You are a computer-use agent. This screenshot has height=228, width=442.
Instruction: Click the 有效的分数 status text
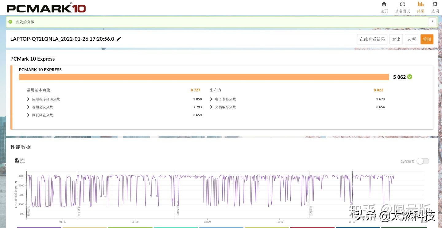(25, 22)
